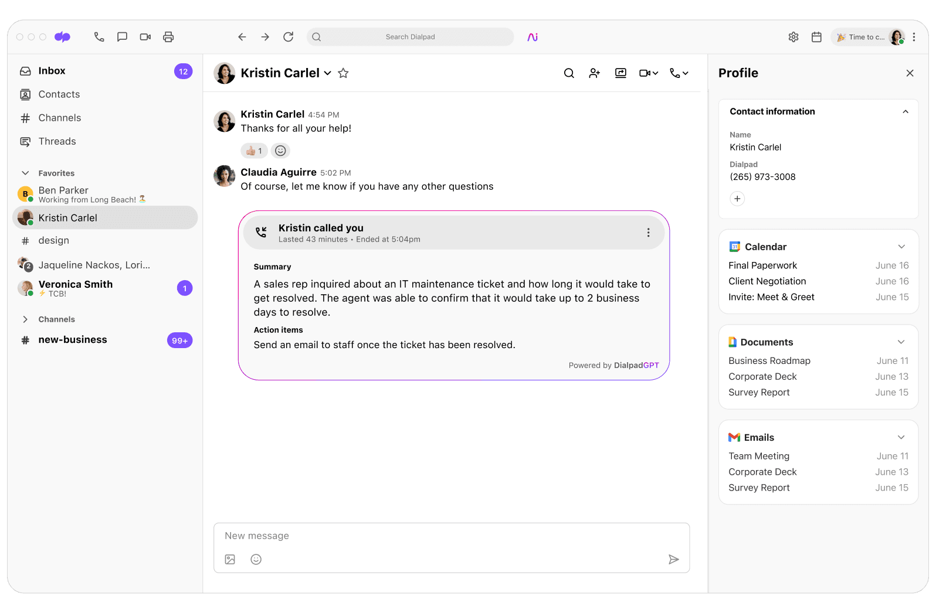The height and width of the screenshot is (613, 936).
Task: Start screen share from chat header
Action: [x=620, y=73]
